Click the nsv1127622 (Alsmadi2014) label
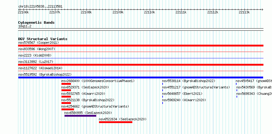Image resolution: width=272 pixels, height=134 pixels. (x=40, y=68)
